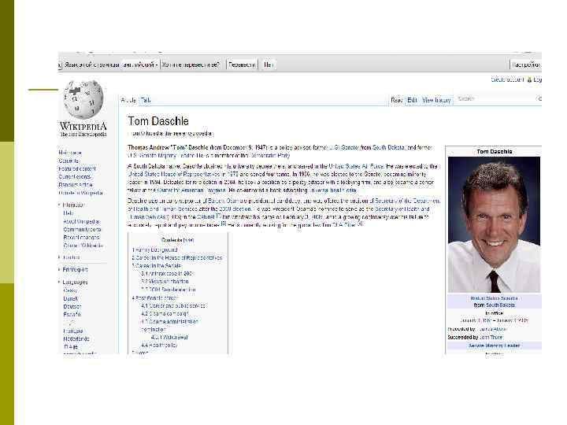This screenshot has width=567, height=425.
Task: Follow the universal health care link
Action: tap(332, 190)
